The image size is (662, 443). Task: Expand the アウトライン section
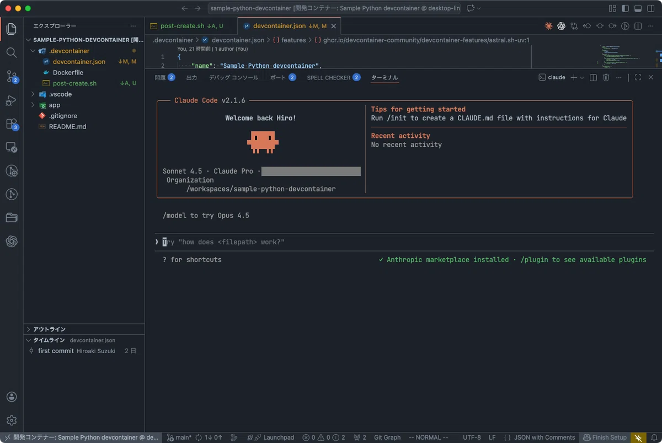click(84, 329)
